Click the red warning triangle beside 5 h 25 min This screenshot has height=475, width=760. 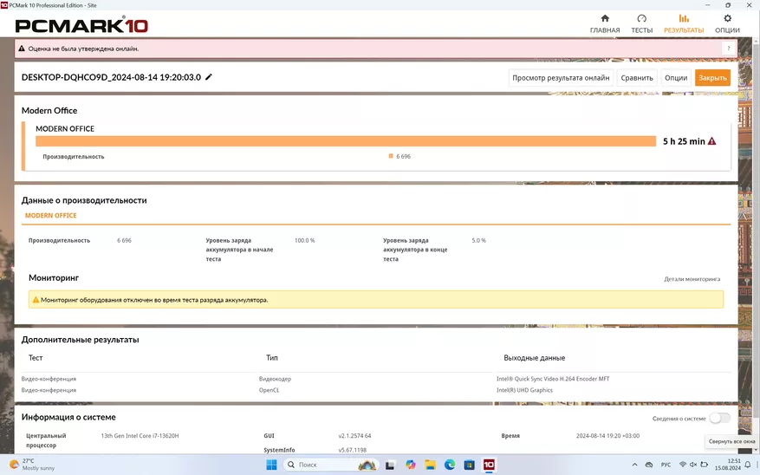click(712, 141)
